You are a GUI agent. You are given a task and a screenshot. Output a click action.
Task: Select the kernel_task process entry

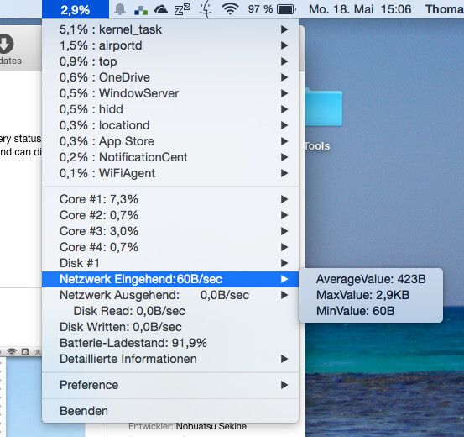tap(170, 29)
